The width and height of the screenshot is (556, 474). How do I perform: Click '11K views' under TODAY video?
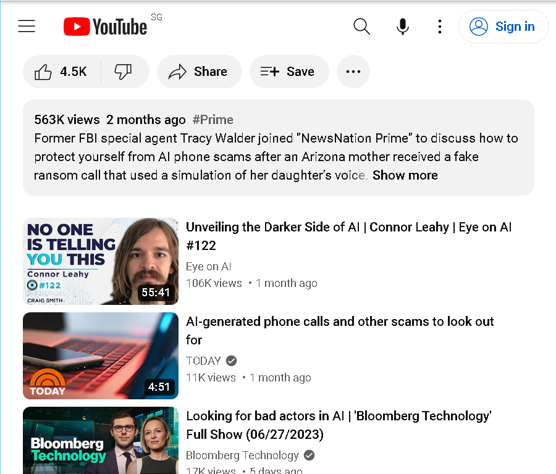pyautogui.click(x=211, y=378)
